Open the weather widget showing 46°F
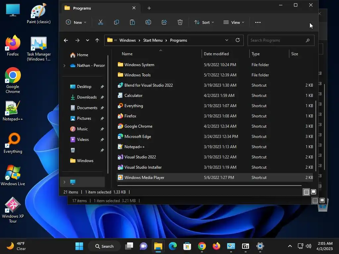The image size is (339, 254). [16, 246]
